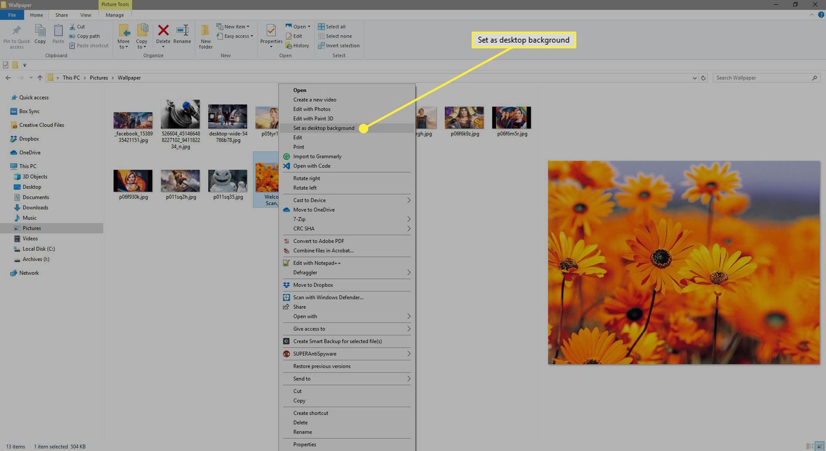This screenshot has height=451, width=826.
Task: Click the Rename icon in Organize group
Action: pyautogui.click(x=182, y=30)
